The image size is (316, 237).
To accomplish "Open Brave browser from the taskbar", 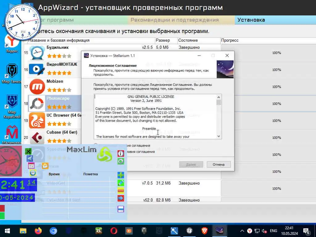I will click(205, 231).
